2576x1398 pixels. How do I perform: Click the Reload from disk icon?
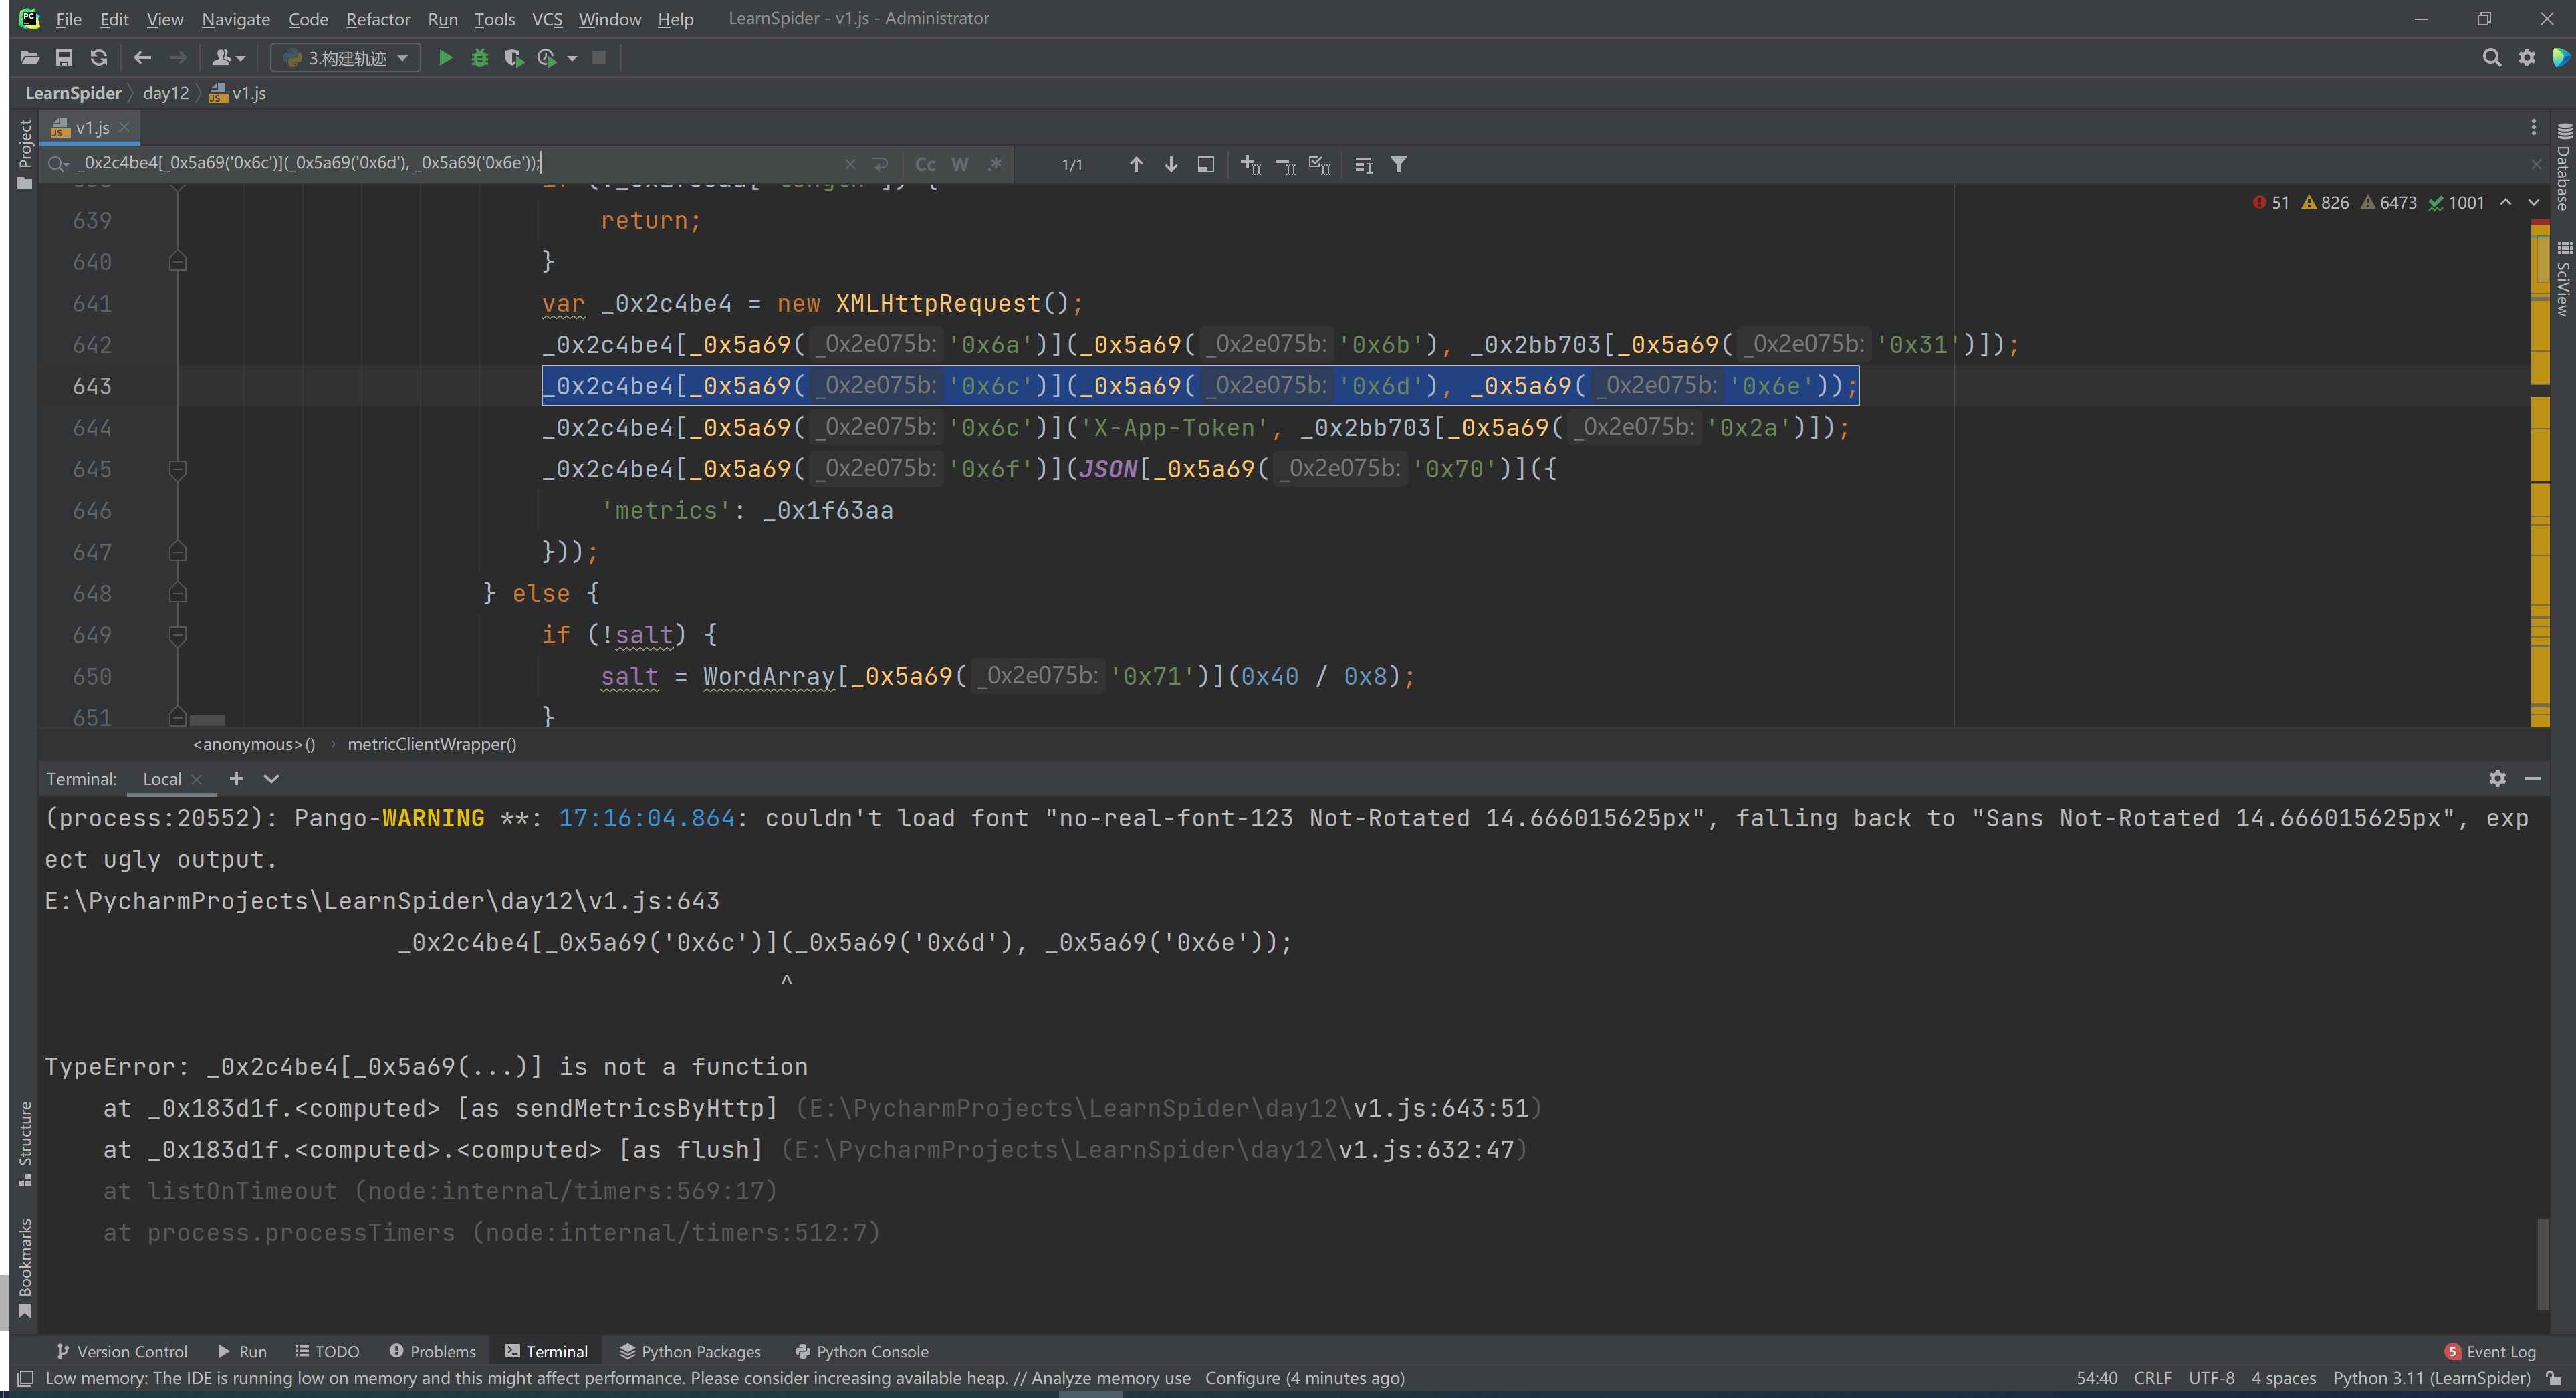[98, 58]
